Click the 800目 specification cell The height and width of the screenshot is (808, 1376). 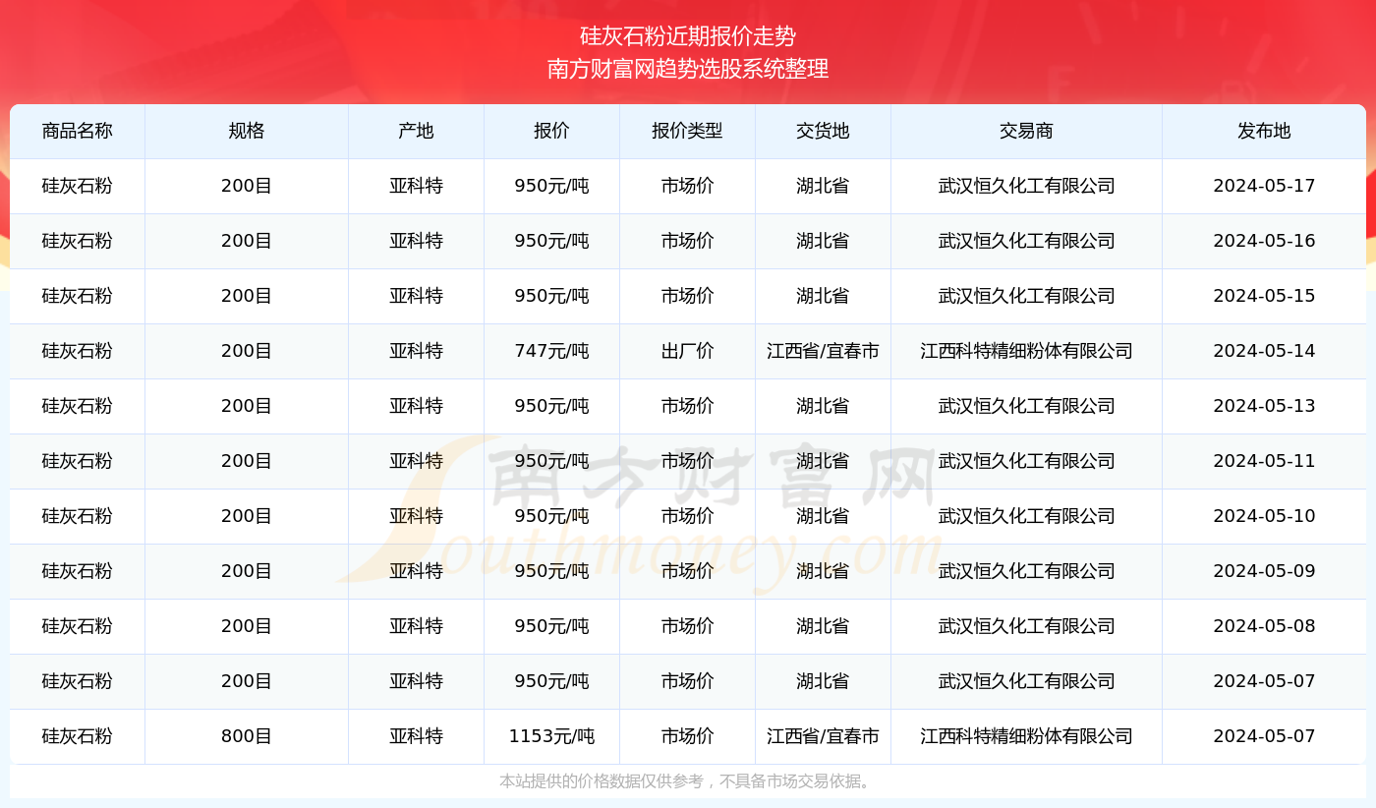tap(247, 736)
